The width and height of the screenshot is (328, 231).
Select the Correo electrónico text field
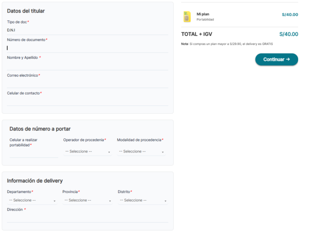(x=87, y=84)
